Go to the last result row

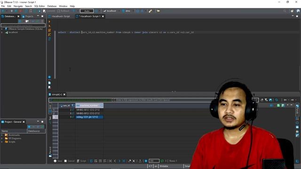coord(124,161)
